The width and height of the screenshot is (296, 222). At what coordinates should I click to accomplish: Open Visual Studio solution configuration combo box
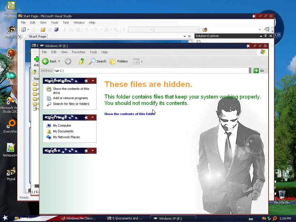[140, 29]
